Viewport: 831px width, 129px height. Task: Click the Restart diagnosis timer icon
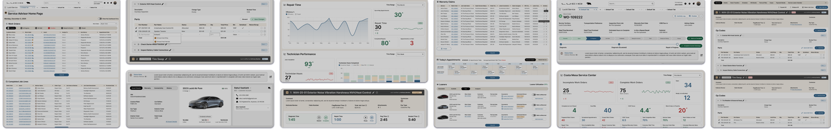(x=319, y=118)
